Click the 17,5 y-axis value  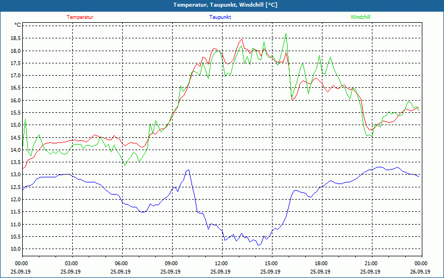(x=16, y=63)
